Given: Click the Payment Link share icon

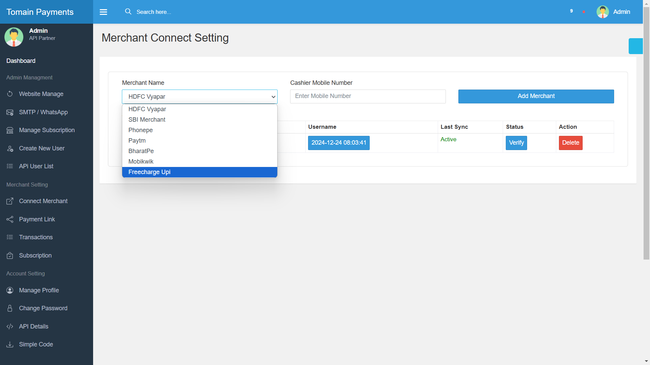Looking at the screenshot, I should pyautogui.click(x=10, y=219).
